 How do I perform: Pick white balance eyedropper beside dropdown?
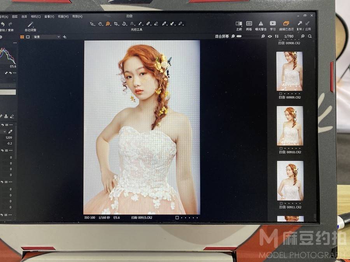coord(10,132)
